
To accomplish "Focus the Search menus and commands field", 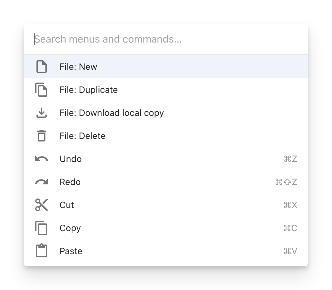I will click(166, 39).
